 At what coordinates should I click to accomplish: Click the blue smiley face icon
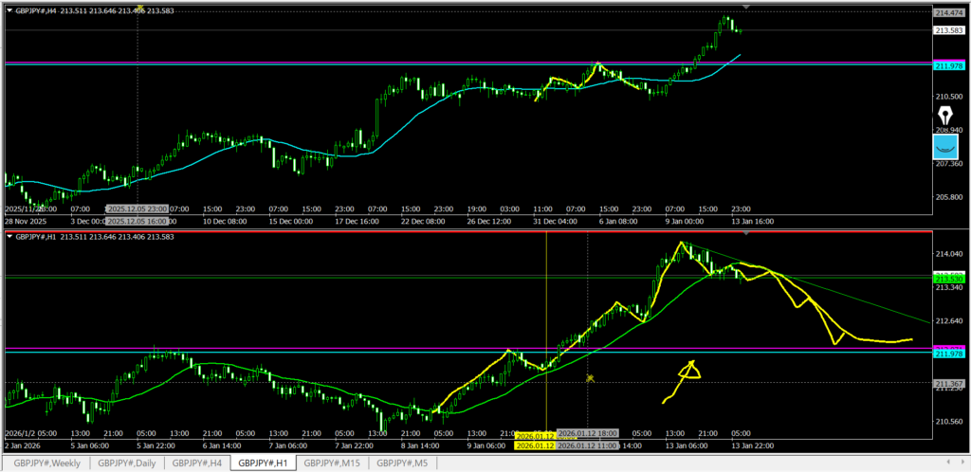coord(945,147)
